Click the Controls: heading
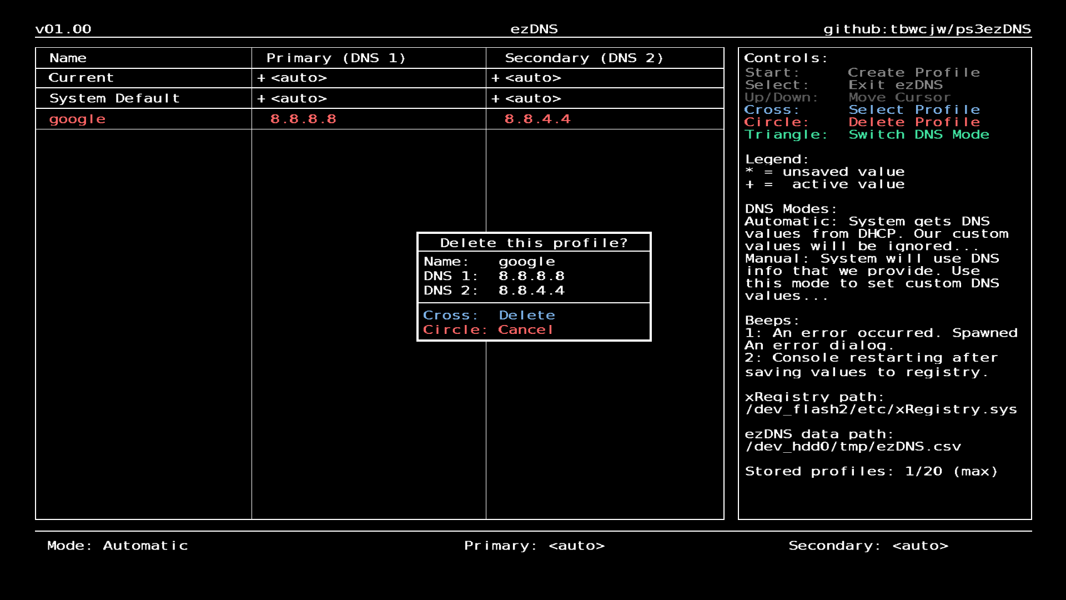The image size is (1066, 600). pos(786,58)
